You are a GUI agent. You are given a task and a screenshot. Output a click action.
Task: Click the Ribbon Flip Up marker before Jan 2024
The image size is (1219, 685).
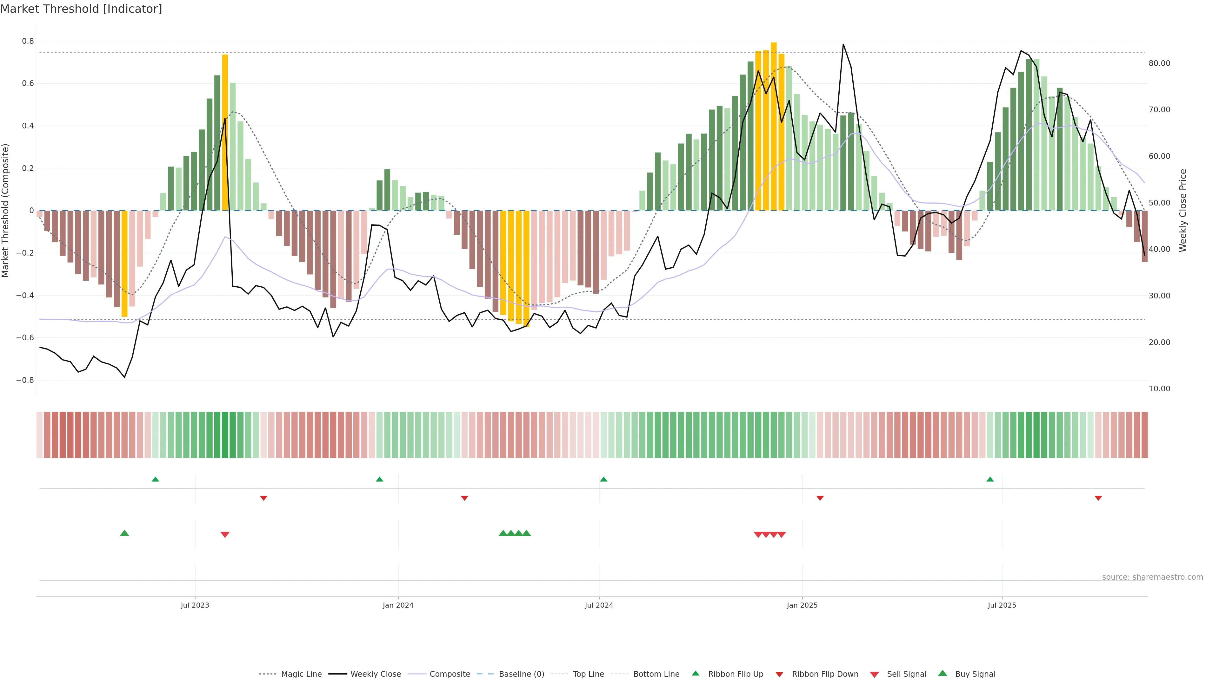[379, 480]
